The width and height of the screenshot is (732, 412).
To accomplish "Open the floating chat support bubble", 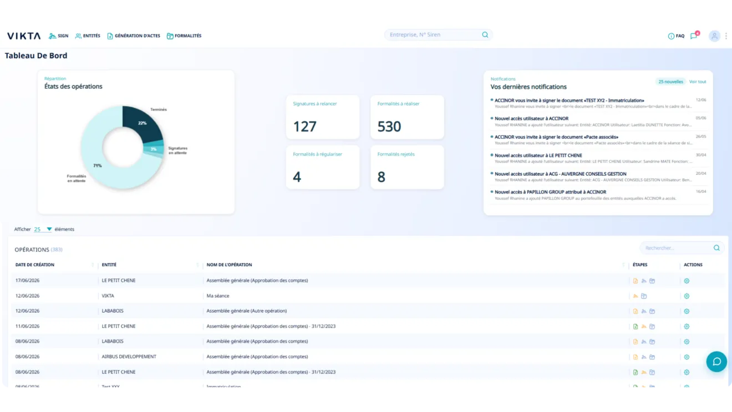I will 716,362.
